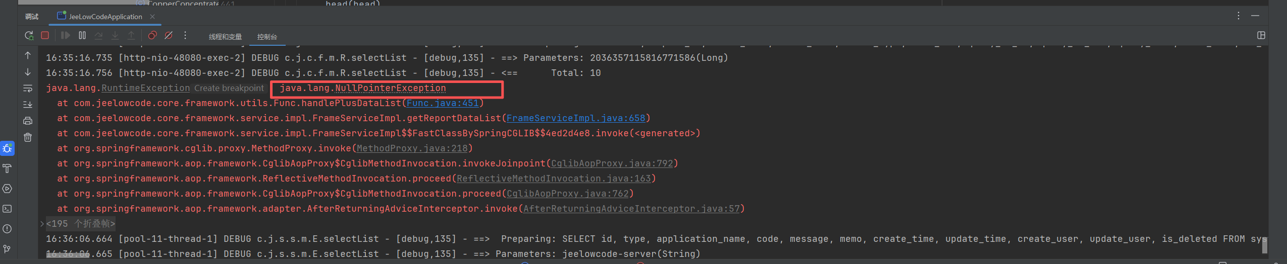Open the Func.java:451 stack trace link
The image size is (1287, 264).
(x=442, y=103)
